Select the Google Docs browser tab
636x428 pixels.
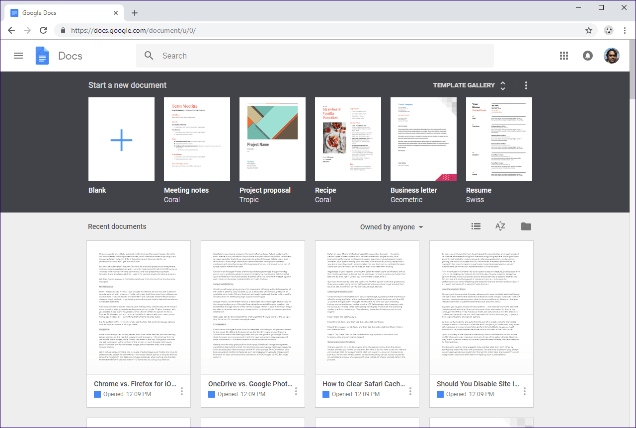(x=65, y=13)
